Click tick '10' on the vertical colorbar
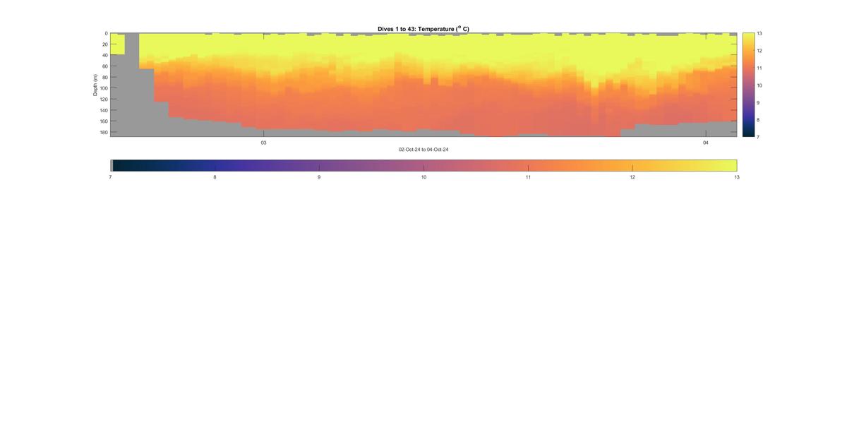Viewport: 847px width, 439px height. pyautogui.click(x=759, y=85)
